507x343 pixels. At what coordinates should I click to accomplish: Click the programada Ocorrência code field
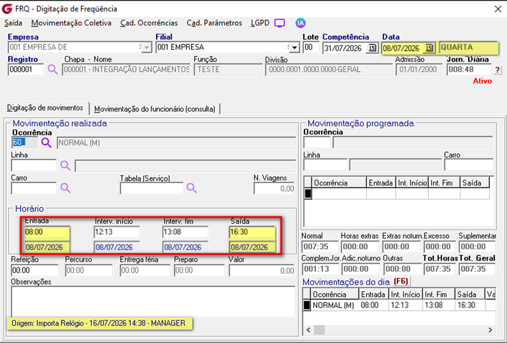(x=317, y=142)
